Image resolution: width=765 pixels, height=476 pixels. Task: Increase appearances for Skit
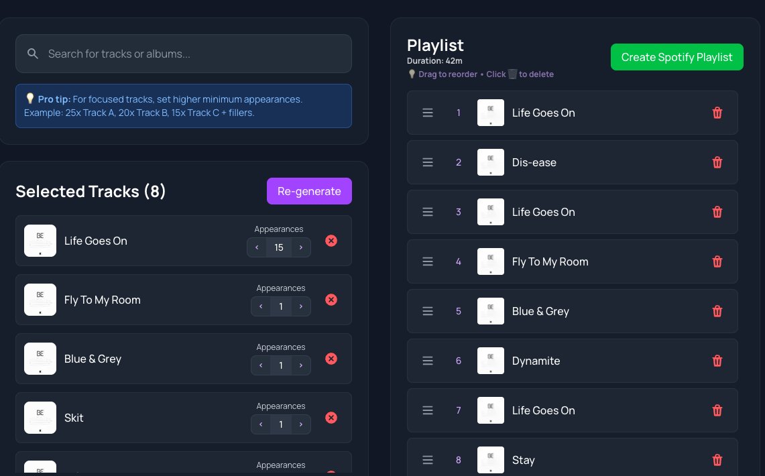pos(301,424)
